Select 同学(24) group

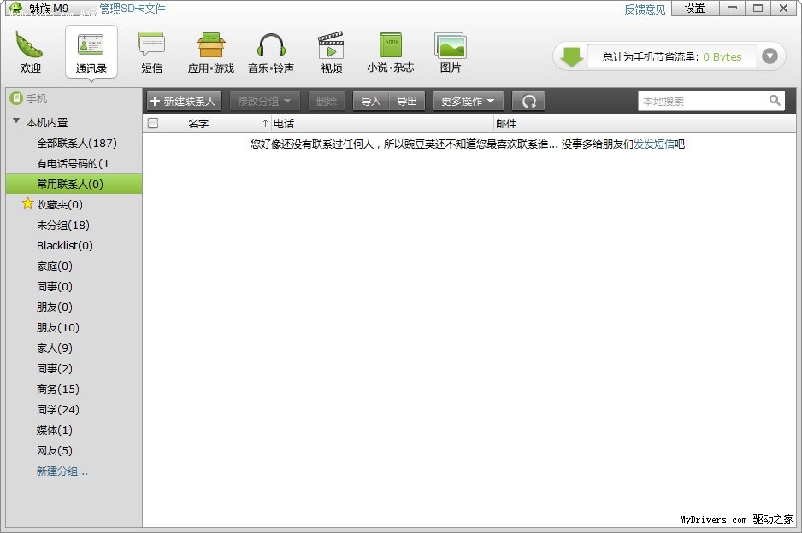pos(74,409)
